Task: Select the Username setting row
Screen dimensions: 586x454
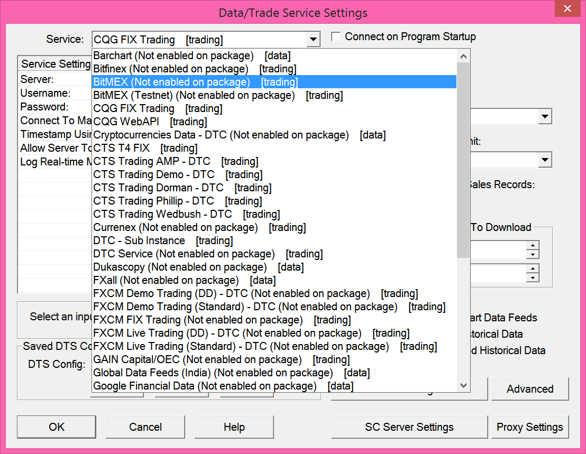Action: coord(56,93)
